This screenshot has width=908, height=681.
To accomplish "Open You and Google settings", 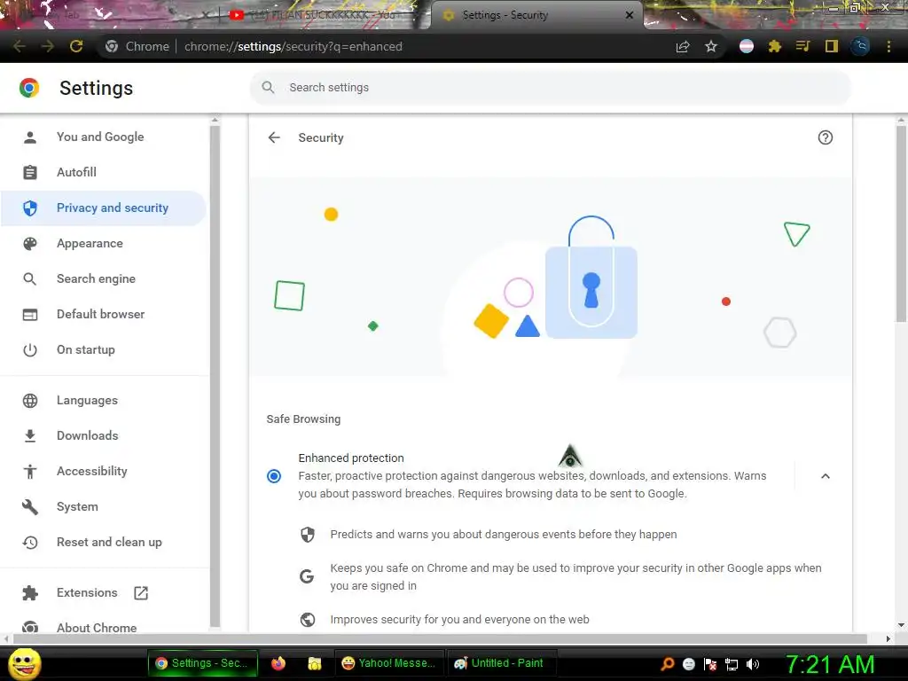I will 100,137.
